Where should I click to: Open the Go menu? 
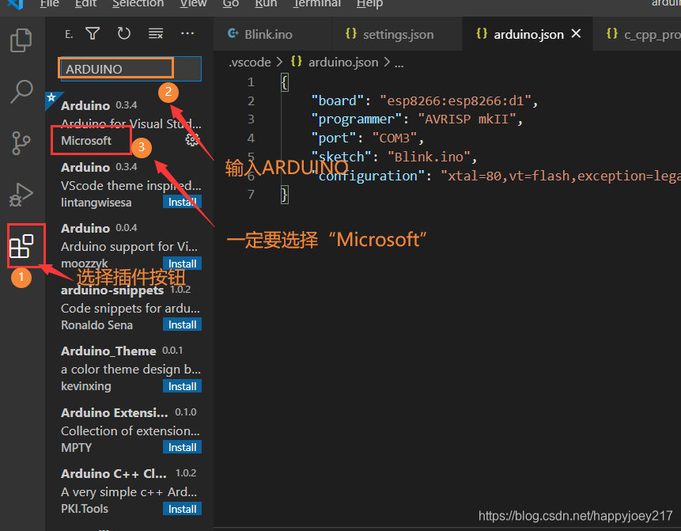(x=231, y=3)
